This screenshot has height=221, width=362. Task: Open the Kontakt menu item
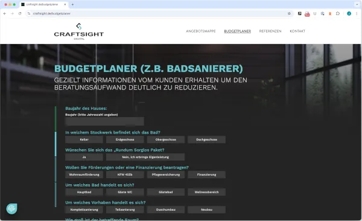(x=297, y=31)
